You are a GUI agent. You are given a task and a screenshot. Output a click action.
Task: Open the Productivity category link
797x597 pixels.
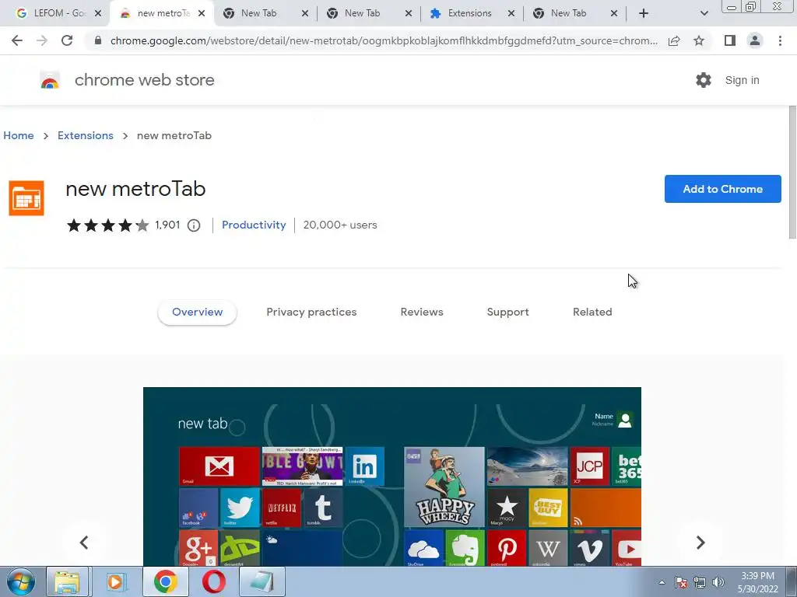(x=254, y=225)
